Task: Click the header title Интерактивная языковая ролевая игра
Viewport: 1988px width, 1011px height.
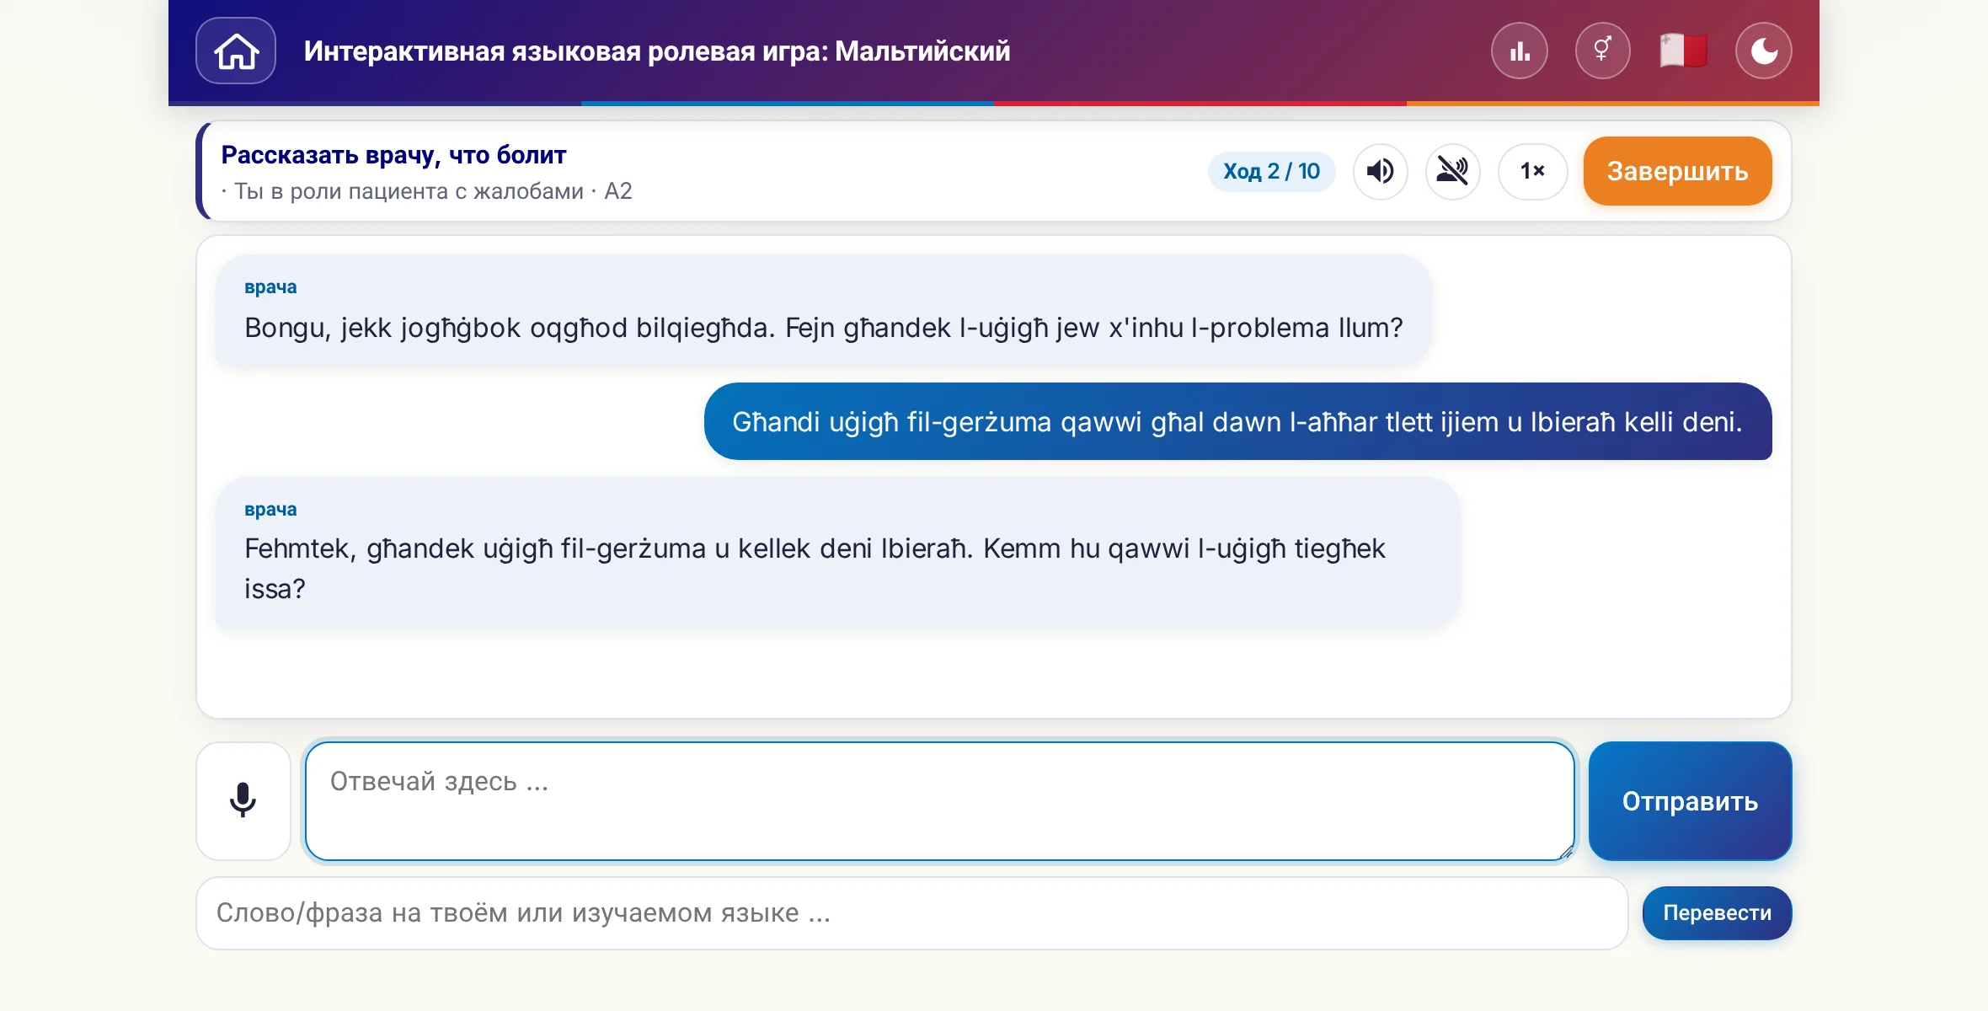Action: tap(657, 51)
